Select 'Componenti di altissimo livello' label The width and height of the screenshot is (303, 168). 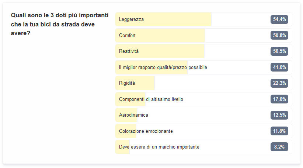(x=151, y=99)
